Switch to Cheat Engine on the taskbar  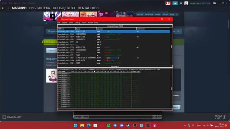148,125
